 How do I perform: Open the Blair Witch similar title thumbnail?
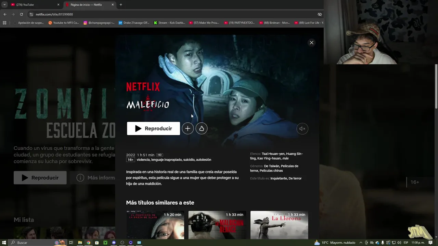[x=155, y=225]
